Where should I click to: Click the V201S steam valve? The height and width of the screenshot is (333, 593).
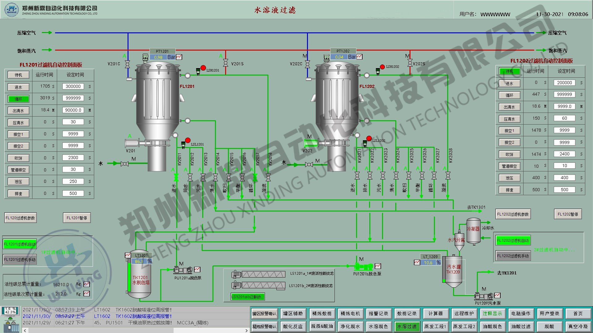point(226,63)
